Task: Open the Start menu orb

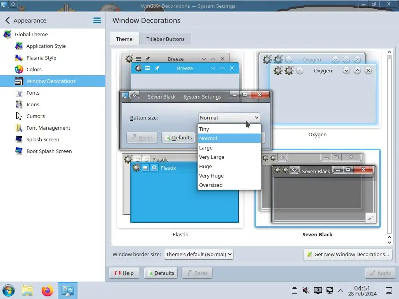Action: pyautogui.click(x=9, y=290)
